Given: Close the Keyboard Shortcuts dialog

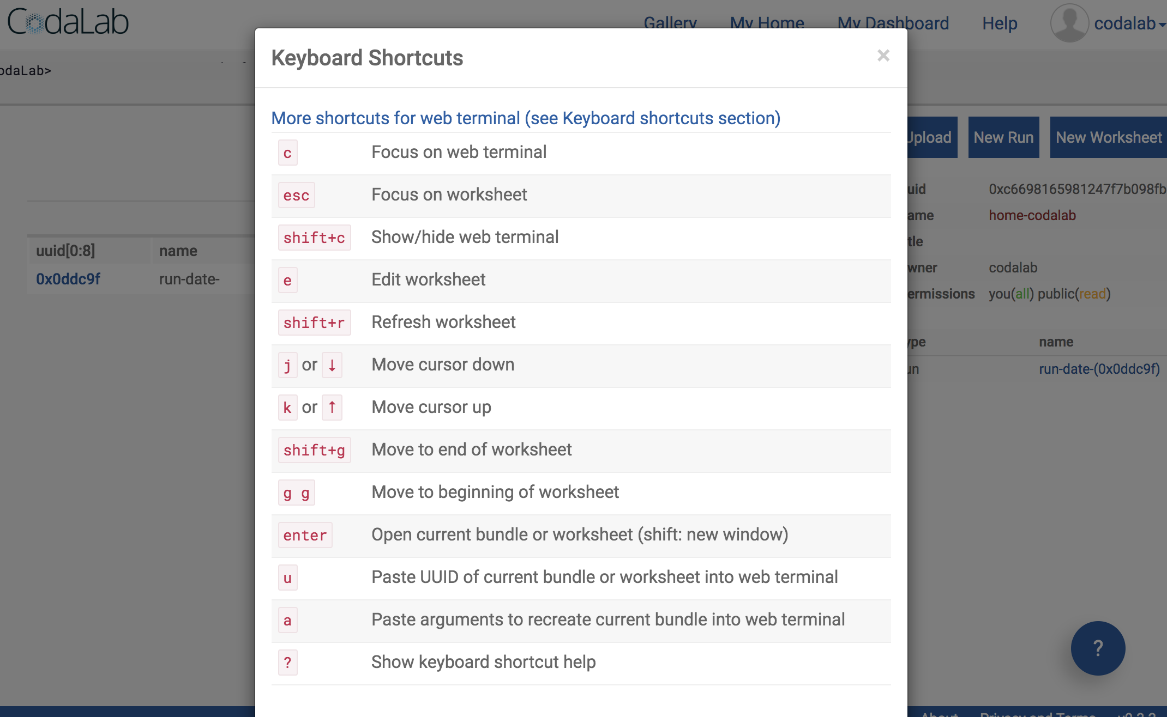Looking at the screenshot, I should click(883, 56).
